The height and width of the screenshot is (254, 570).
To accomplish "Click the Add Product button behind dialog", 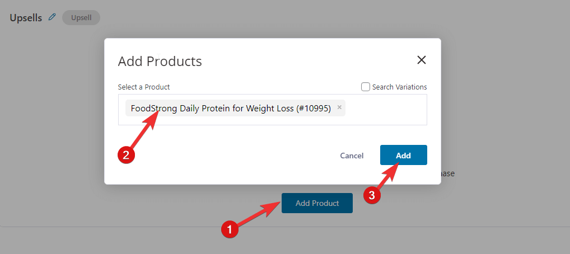I will (317, 203).
